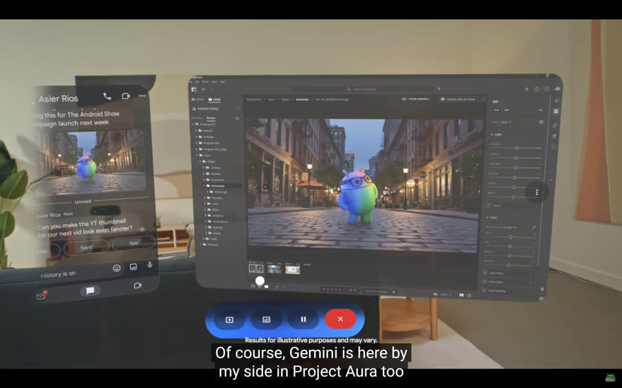Select the first filmstrip thumbnail

[256, 268]
